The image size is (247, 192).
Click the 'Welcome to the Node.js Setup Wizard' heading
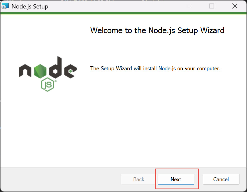[157, 30]
